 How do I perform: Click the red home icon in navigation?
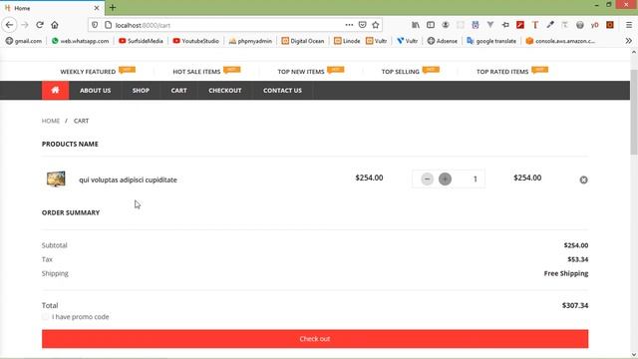pyautogui.click(x=56, y=90)
